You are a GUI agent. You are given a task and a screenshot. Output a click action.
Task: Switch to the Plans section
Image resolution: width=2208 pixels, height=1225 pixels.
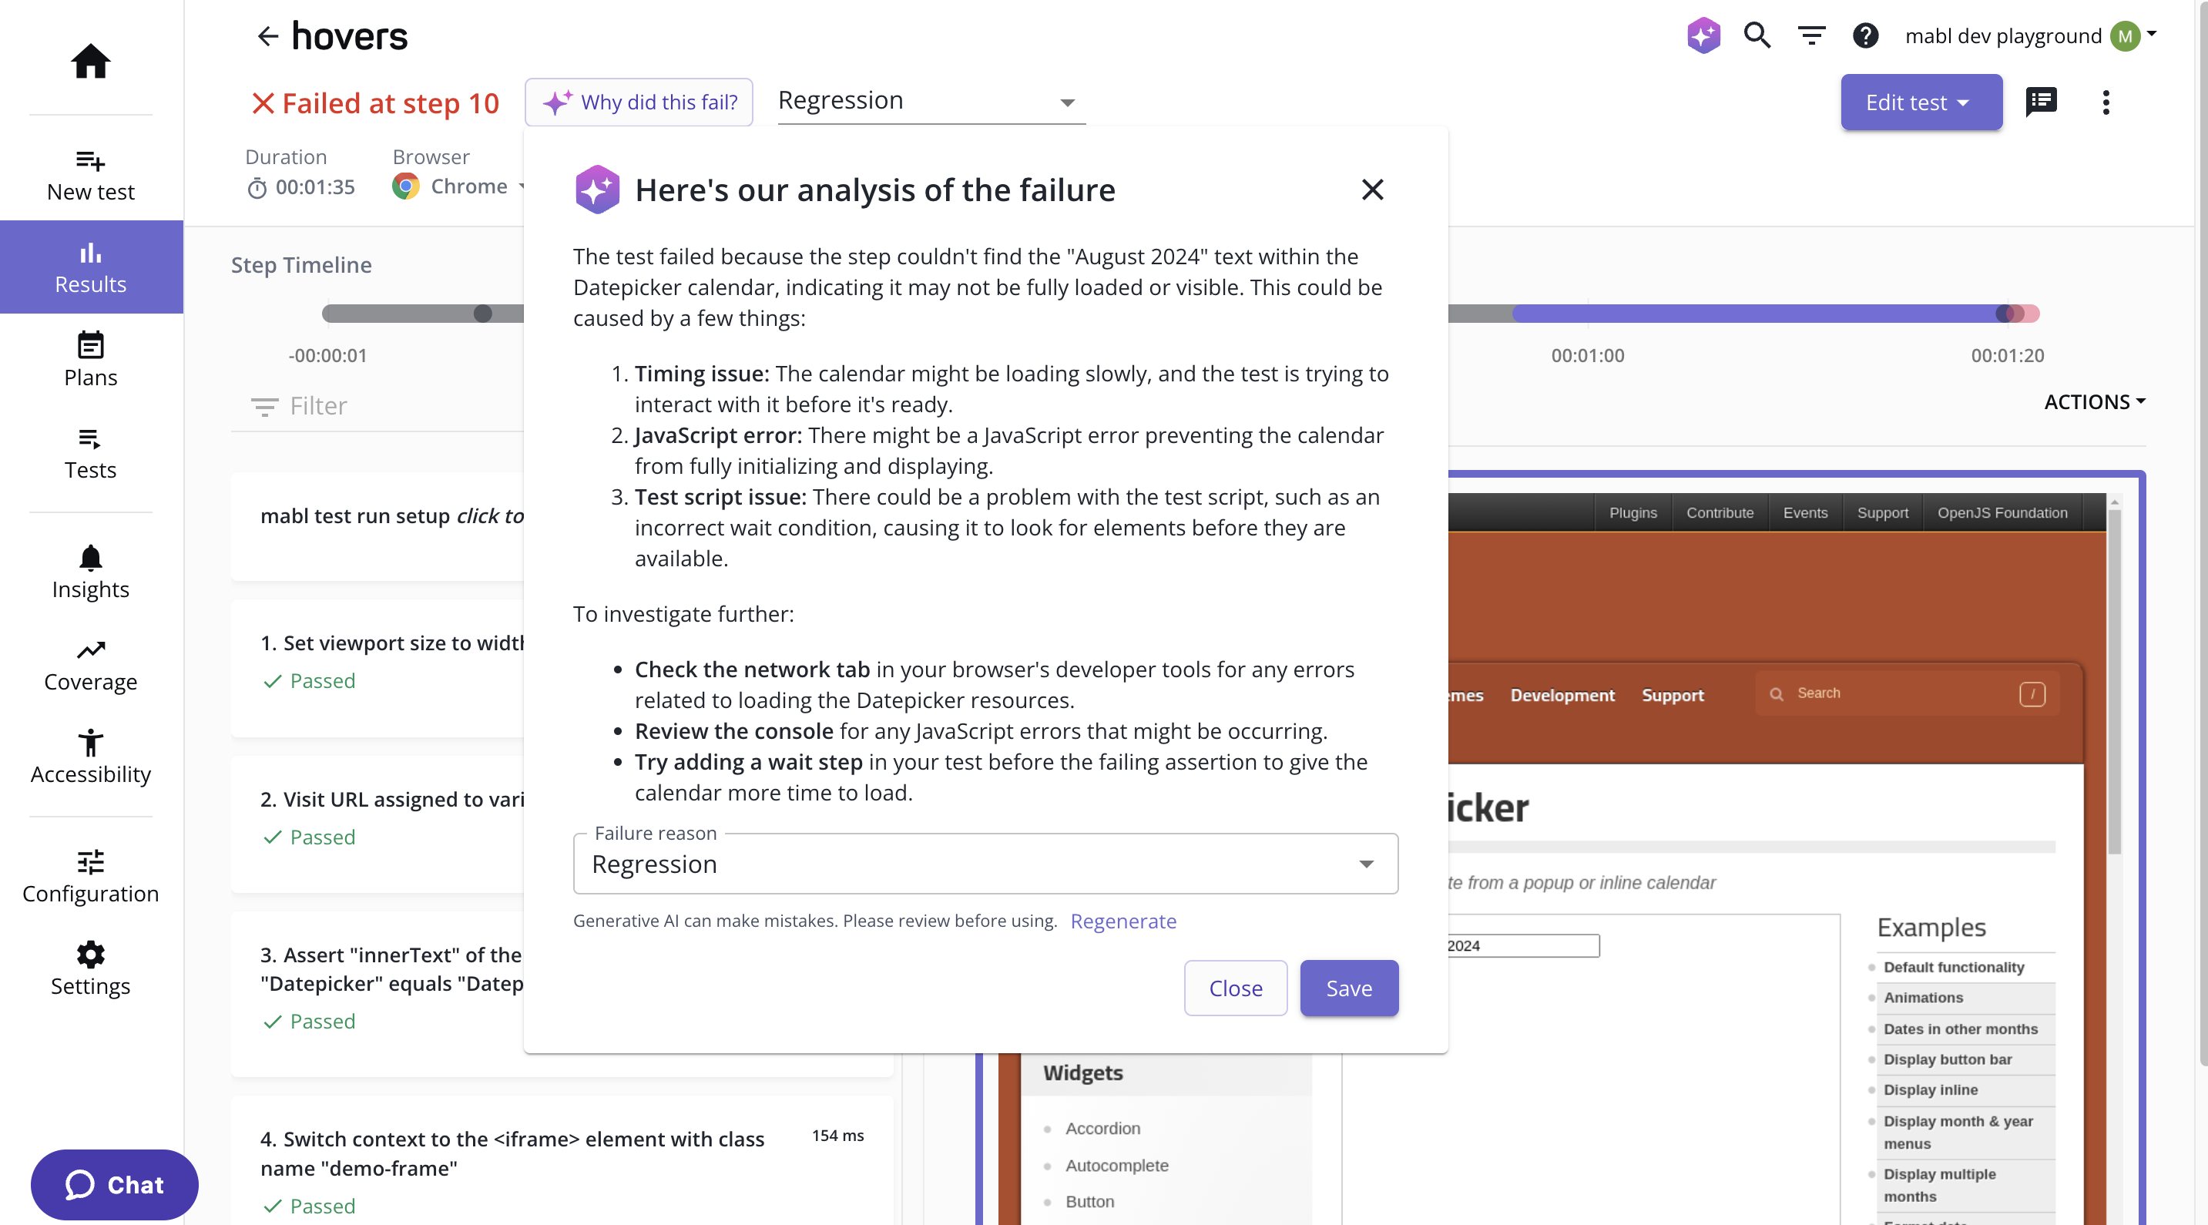coord(90,360)
